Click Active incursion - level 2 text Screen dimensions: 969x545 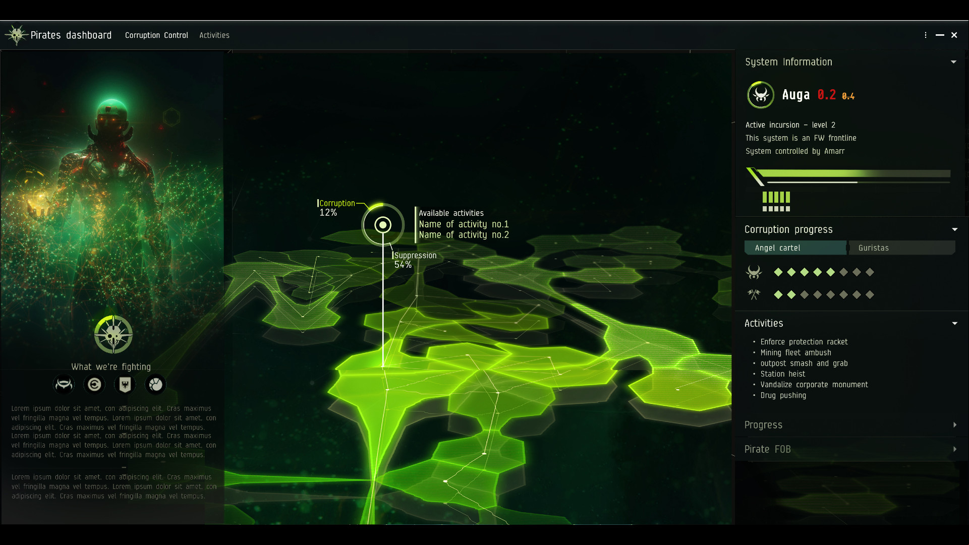tap(790, 125)
